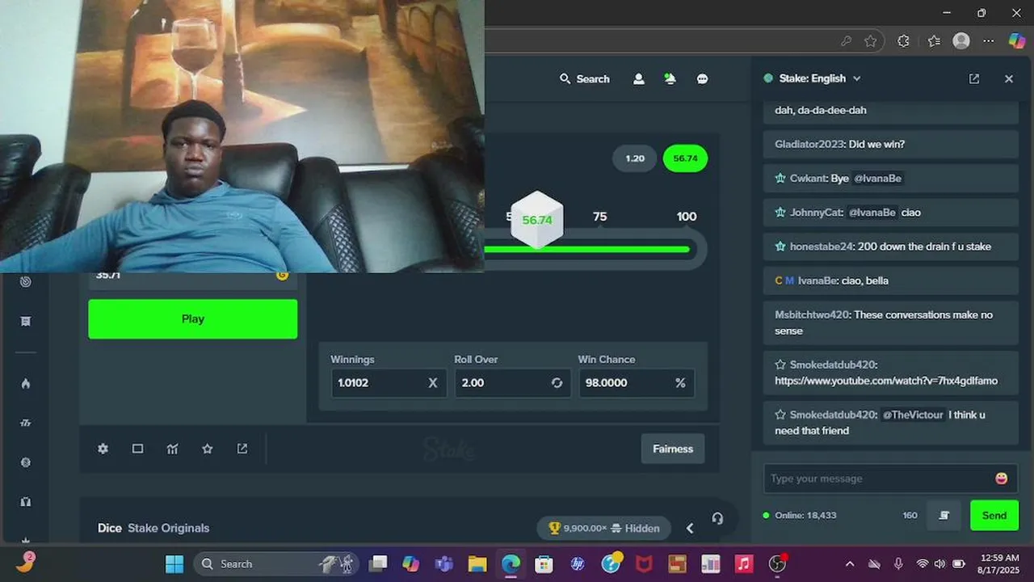This screenshot has height=582, width=1034.
Task: Open the Edge browser extensions icon
Action: coord(903,40)
